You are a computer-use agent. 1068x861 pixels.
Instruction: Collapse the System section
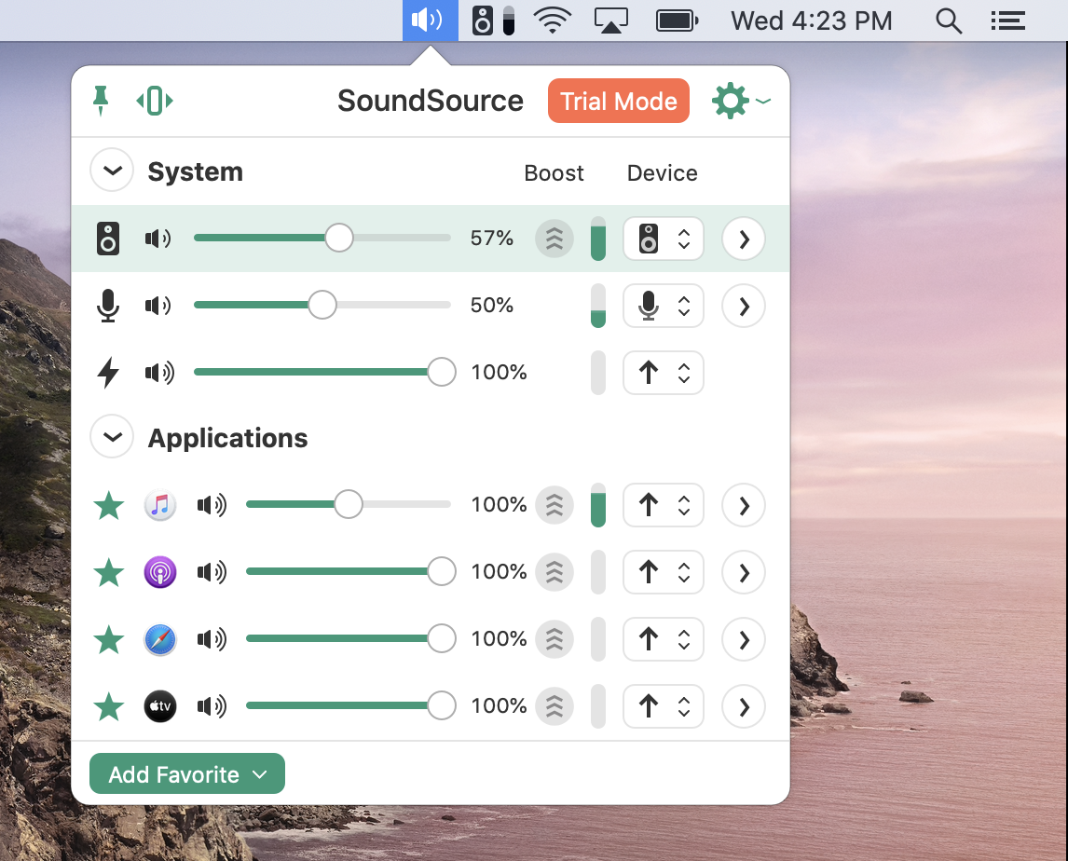113,171
